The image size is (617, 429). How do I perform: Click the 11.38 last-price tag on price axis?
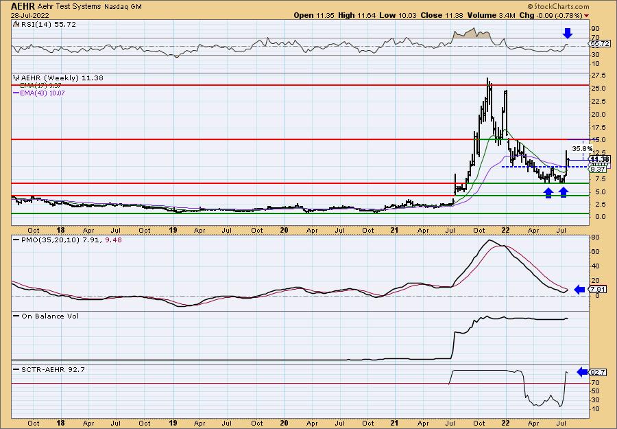coord(600,159)
